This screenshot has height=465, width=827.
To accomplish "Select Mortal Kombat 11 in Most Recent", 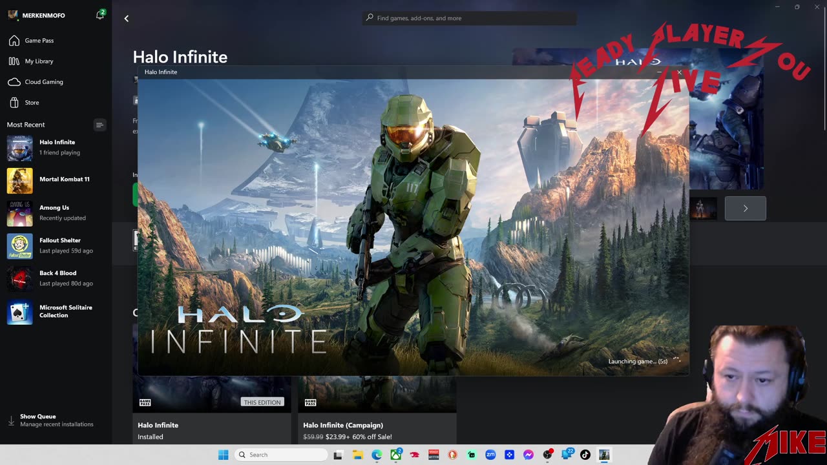I will coord(56,180).
